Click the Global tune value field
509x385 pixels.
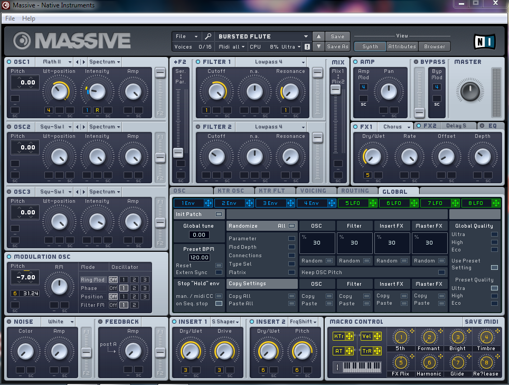click(x=199, y=234)
